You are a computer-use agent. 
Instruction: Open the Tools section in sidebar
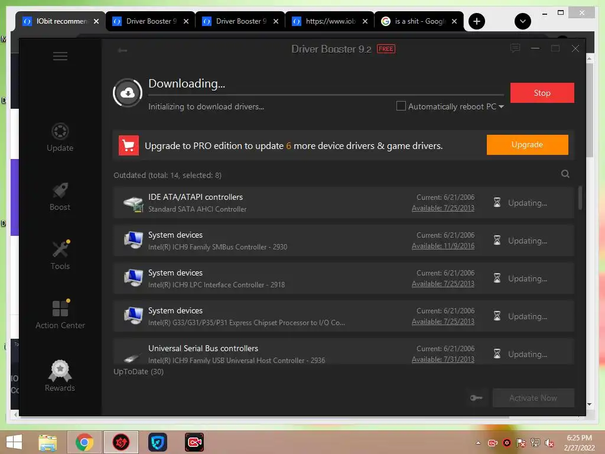coord(60,255)
